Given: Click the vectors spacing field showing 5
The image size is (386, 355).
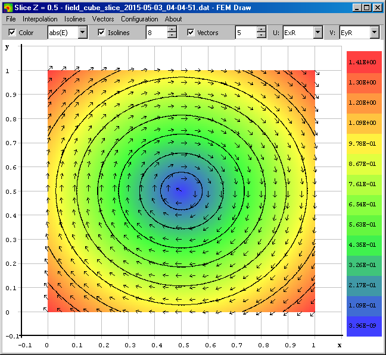Looking at the screenshot, I should pyautogui.click(x=246, y=33).
